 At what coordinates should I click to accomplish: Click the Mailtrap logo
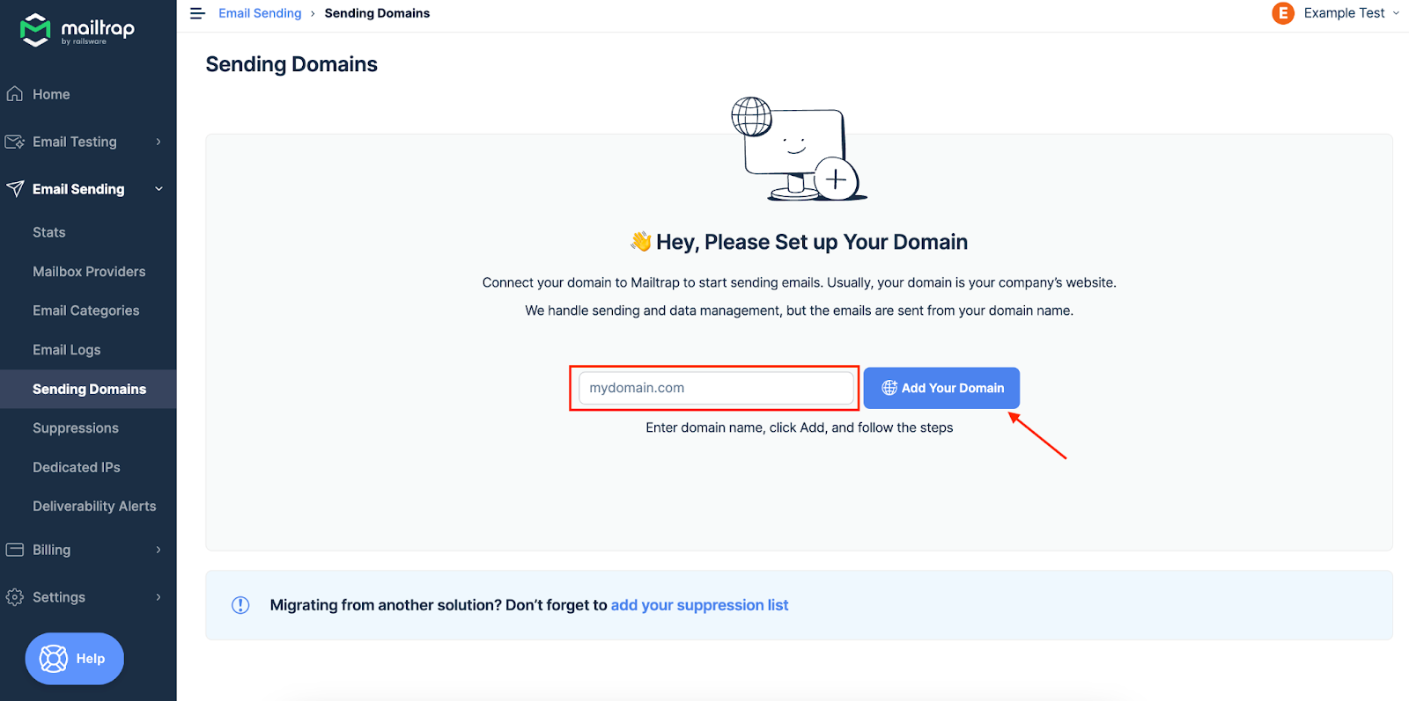click(77, 30)
